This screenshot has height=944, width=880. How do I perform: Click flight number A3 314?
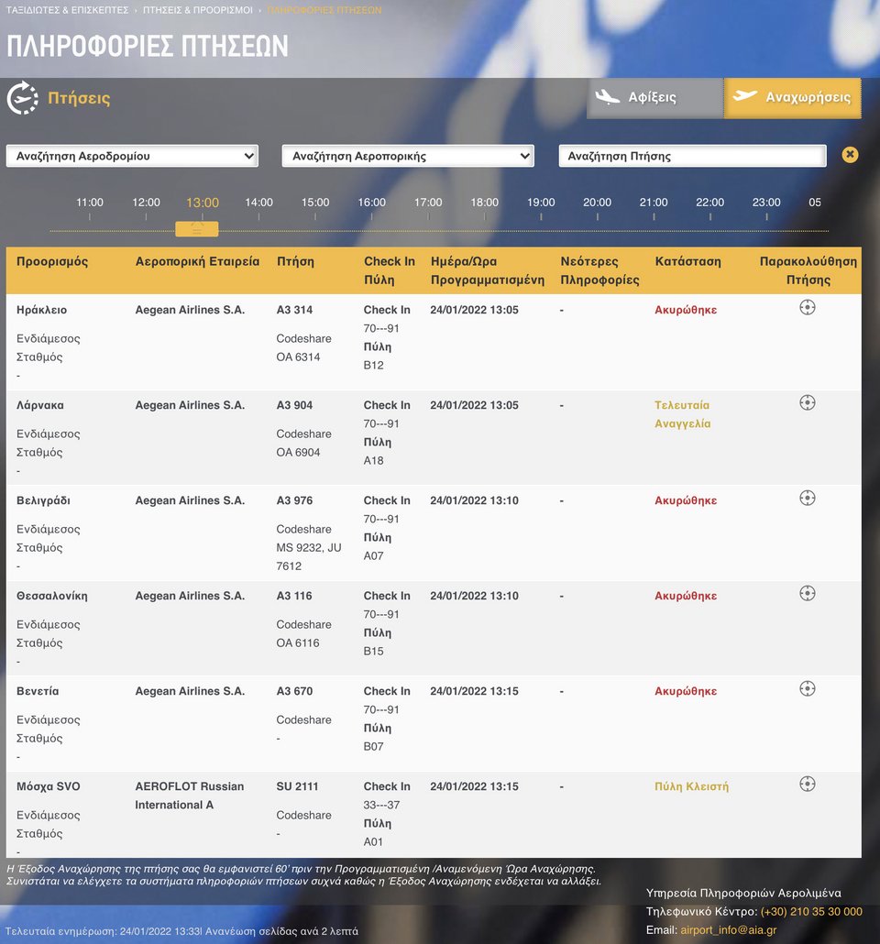294,310
